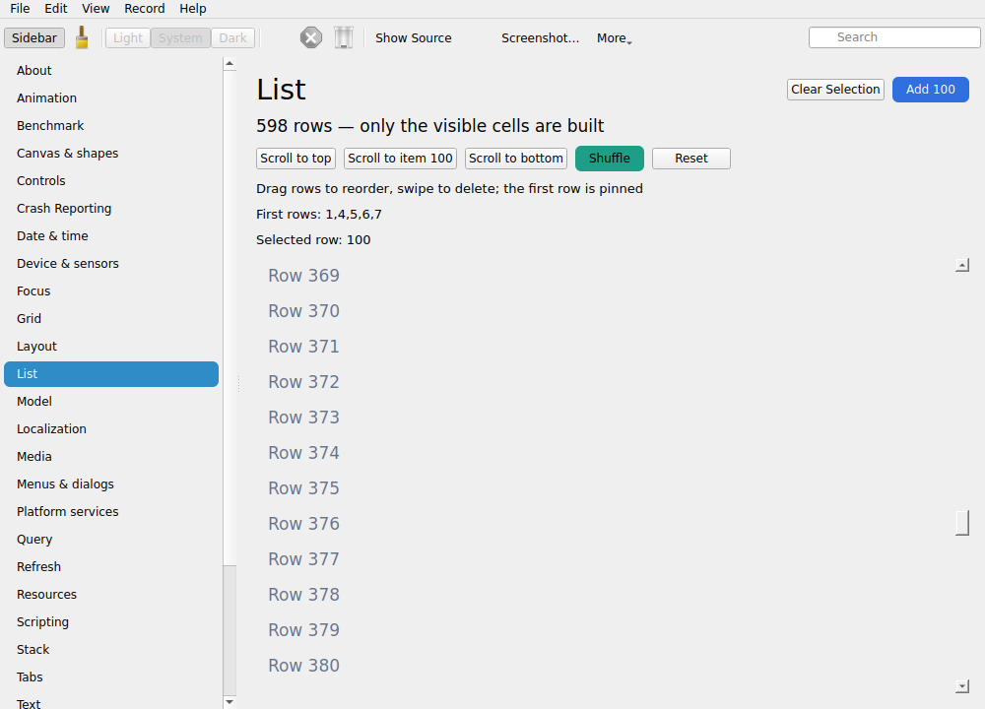Click the trash can icon in toolbar

click(344, 37)
